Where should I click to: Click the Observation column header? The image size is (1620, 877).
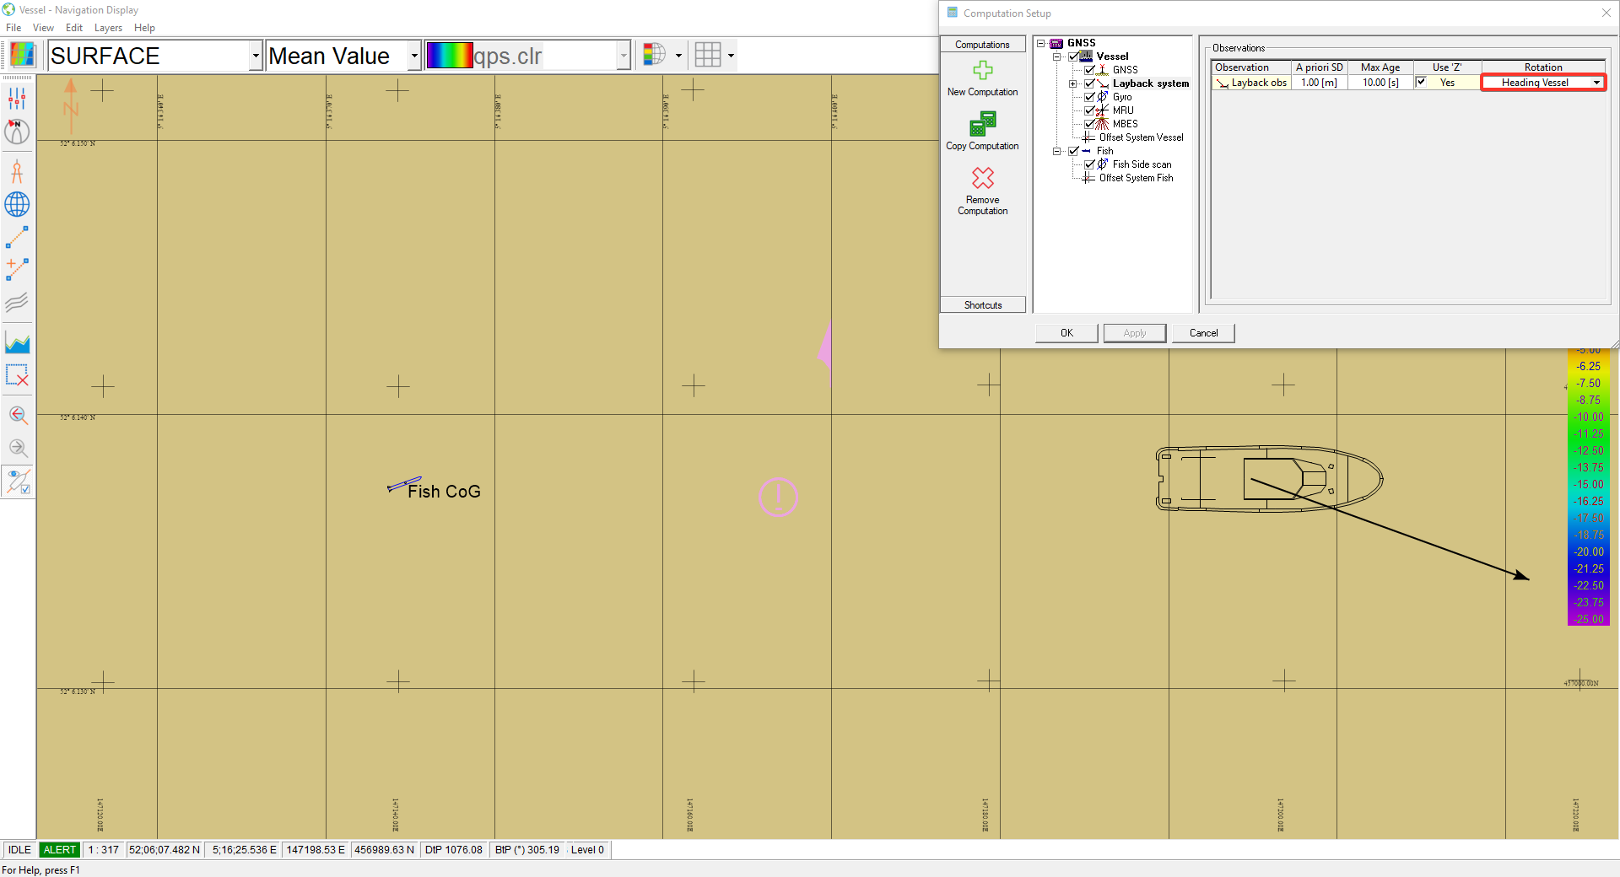pyautogui.click(x=1251, y=67)
